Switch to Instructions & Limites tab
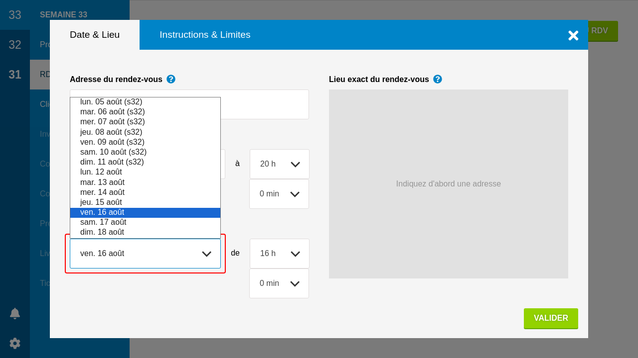 point(205,35)
